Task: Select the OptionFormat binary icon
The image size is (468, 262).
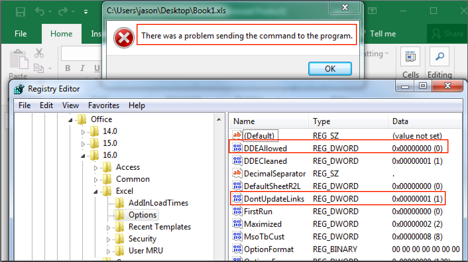Action: click(x=237, y=249)
